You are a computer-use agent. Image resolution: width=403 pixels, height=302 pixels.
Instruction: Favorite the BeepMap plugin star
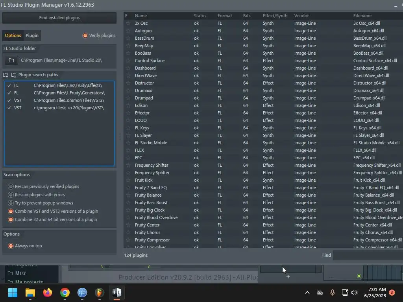coord(128,46)
